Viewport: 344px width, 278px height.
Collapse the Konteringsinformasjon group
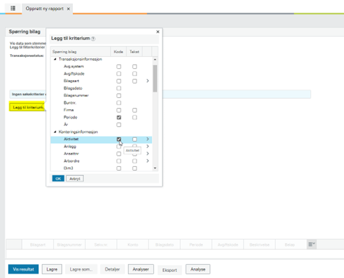[x=55, y=132]
